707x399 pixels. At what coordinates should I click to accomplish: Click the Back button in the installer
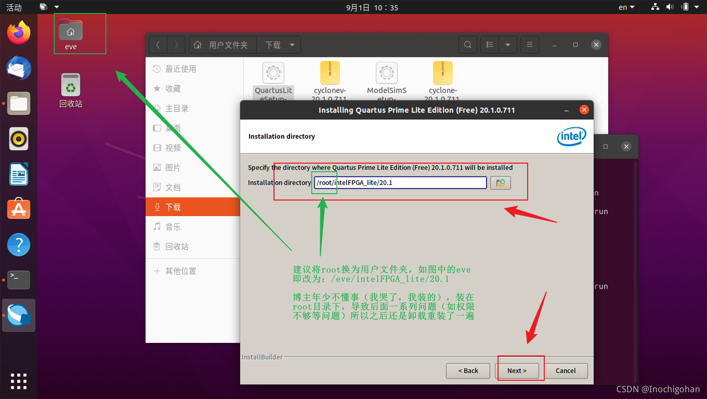point(468,371)
